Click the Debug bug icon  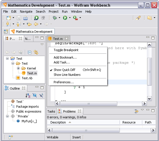tap(55, 18)
